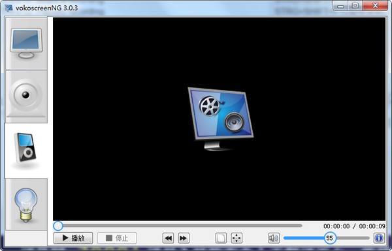Select the media player tab icon
Viewport: 392px width, 251px height.
point(26,151)
